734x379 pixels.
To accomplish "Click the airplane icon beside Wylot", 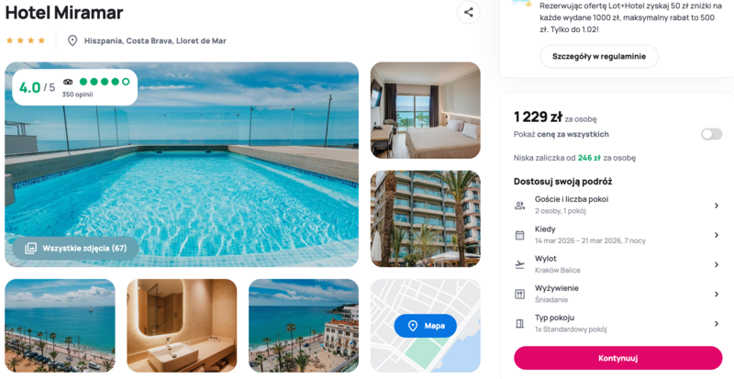I will [x=519, y=264].
